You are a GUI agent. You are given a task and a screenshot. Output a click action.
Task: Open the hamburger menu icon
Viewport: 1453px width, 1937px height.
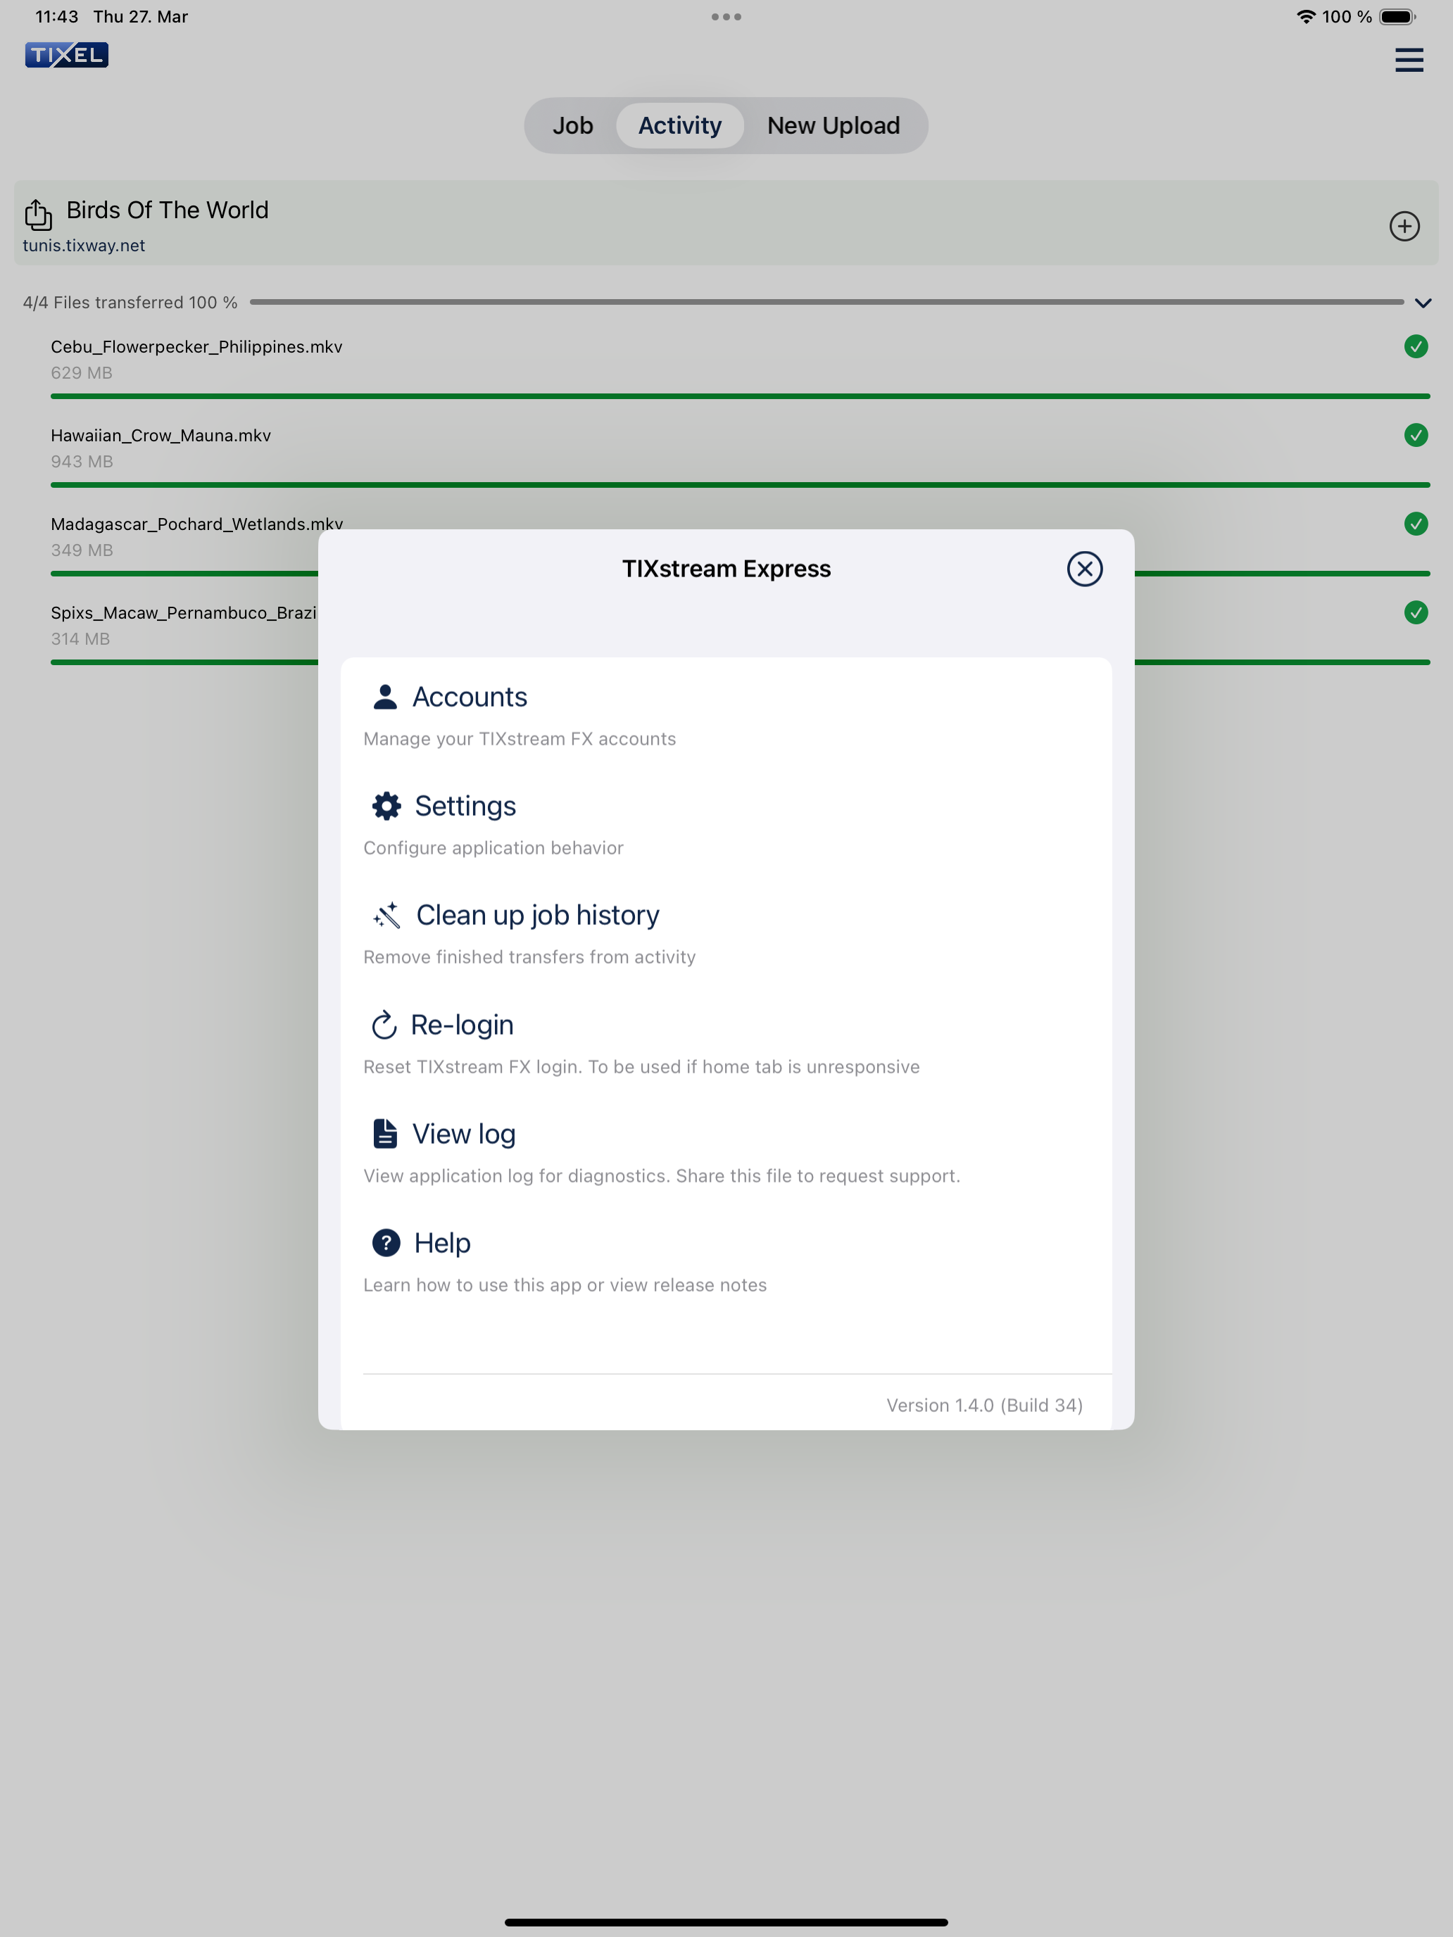coord(1409,60)
